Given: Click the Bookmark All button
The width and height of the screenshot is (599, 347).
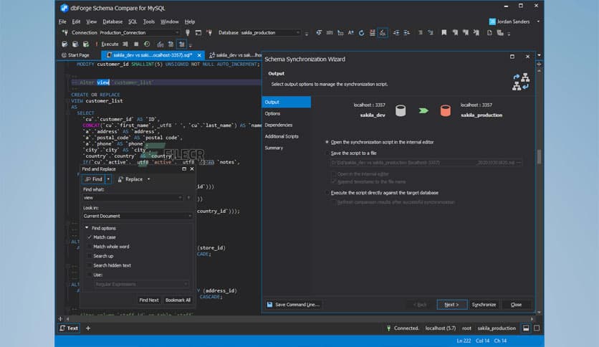Looking at the screenshot, I should (x=178, y=300).
